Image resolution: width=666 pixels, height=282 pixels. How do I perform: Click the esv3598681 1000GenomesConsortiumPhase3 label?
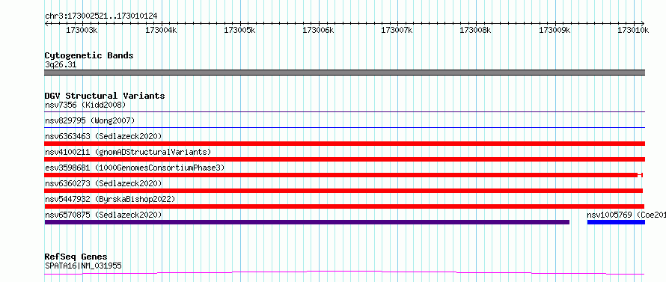[135, 168]
